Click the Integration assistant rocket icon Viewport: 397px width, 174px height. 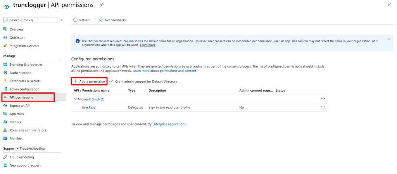[5, 46]
